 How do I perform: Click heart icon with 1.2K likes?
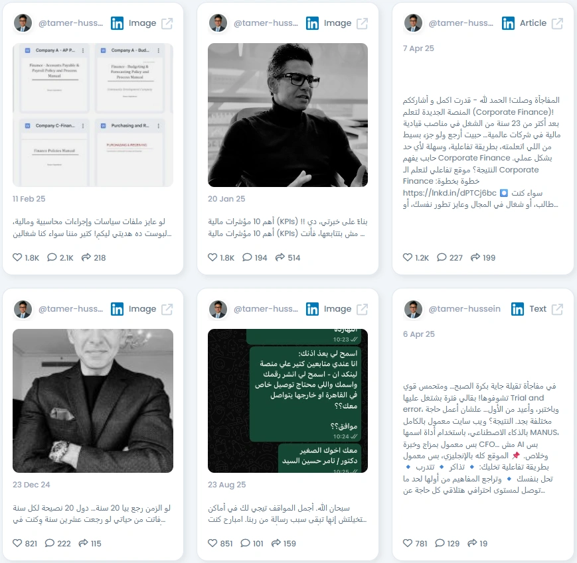pyautogui.click(x=408, y=257)
